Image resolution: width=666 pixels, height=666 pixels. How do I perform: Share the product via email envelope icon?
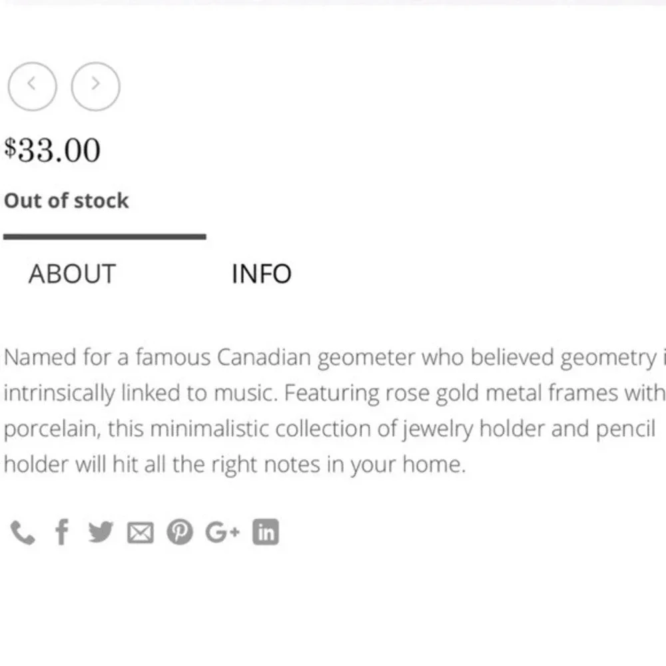141,533
